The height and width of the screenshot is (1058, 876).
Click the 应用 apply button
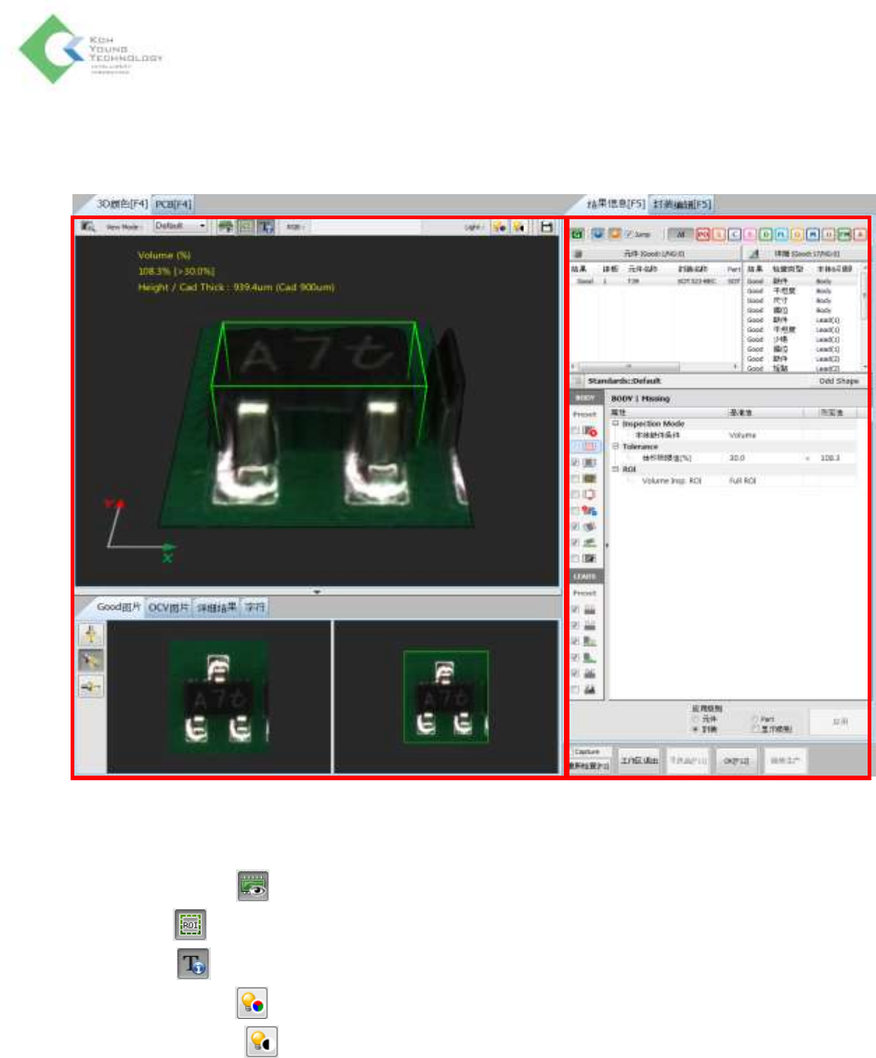pyautogui.click(x=839, y=722)
